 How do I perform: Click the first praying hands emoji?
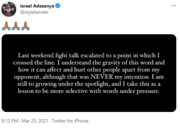tap(6, 26)
